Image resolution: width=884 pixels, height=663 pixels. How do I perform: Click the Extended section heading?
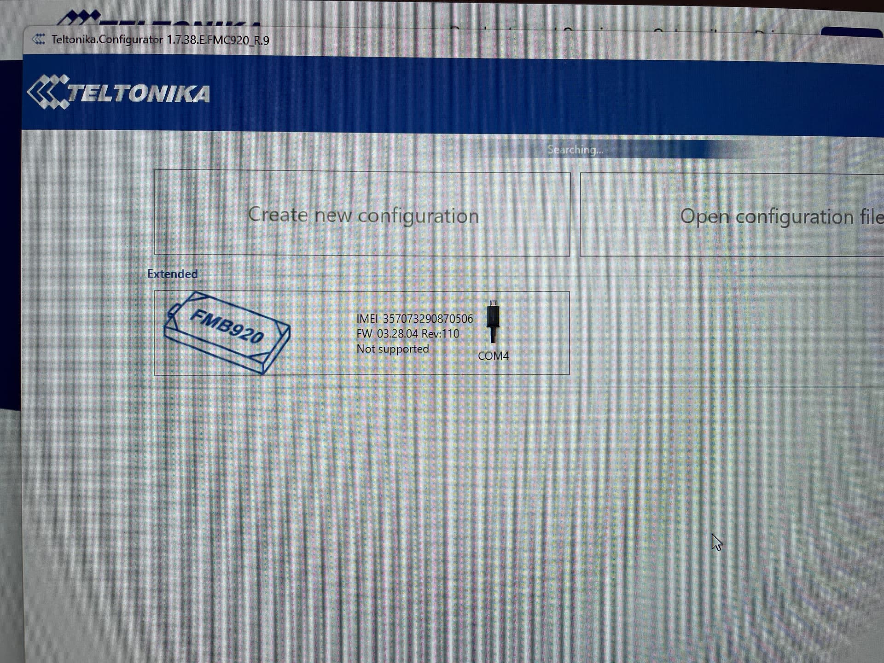[x=172, y=274]
